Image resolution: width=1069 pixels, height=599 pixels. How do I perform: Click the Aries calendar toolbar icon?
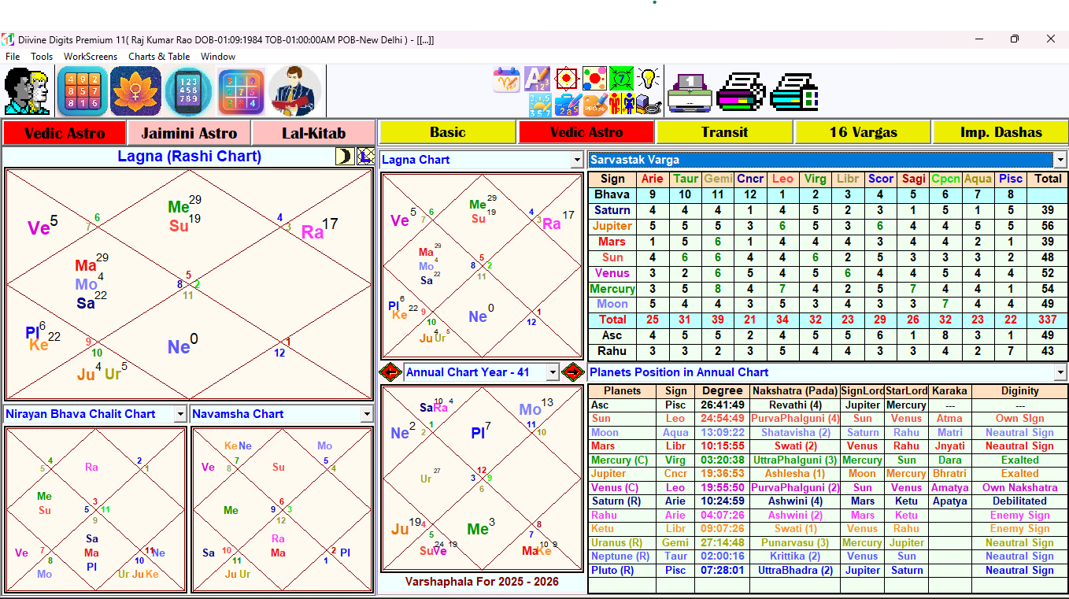508,78
